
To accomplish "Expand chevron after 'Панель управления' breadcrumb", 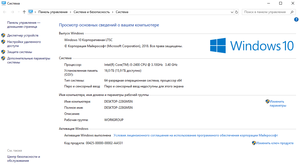I will point(71,12).
